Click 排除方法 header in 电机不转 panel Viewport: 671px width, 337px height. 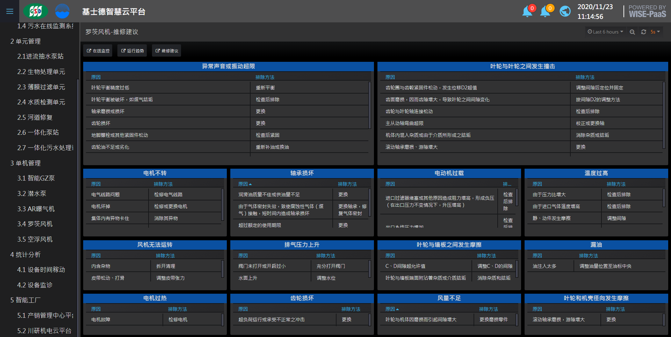(x=163, y=184)
